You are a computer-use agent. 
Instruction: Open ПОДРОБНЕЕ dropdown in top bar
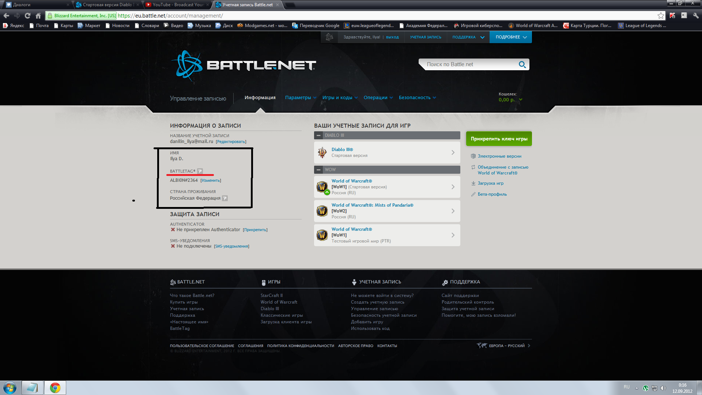tap(511, 37)
